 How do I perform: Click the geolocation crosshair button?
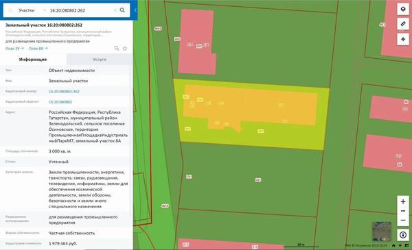(x=403, y=39)
